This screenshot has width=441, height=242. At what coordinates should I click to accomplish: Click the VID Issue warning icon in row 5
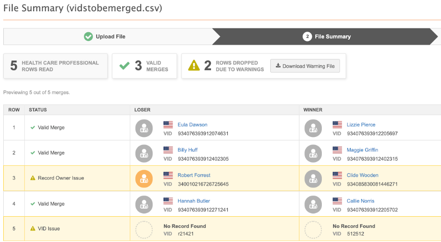tap(33, 228)
